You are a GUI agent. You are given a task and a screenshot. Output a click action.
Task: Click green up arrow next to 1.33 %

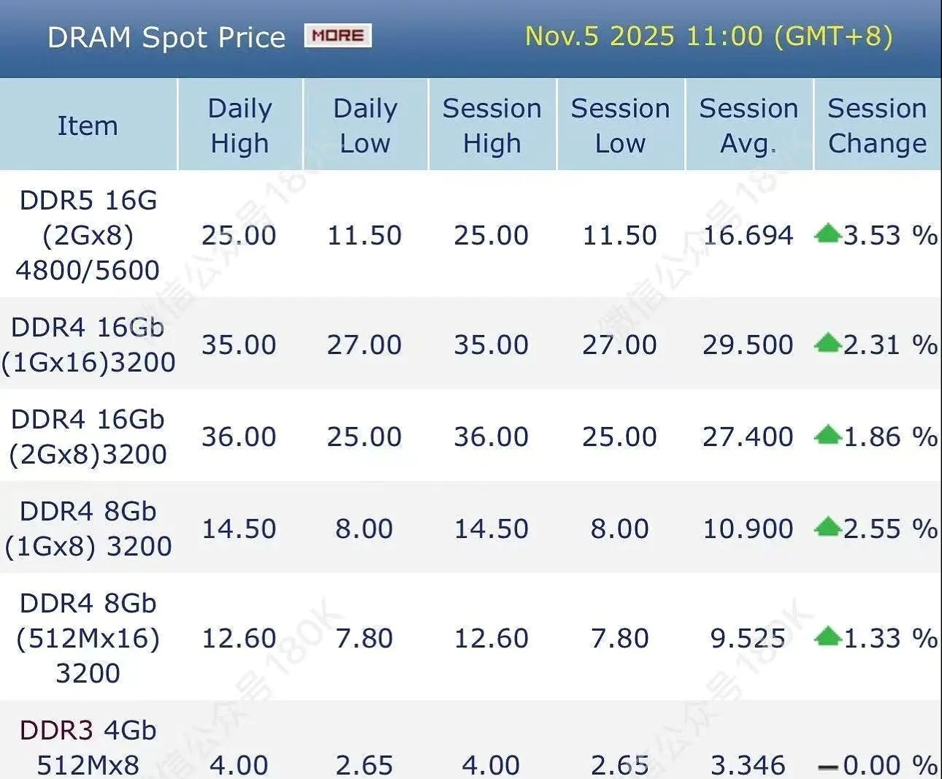point(828,637)
